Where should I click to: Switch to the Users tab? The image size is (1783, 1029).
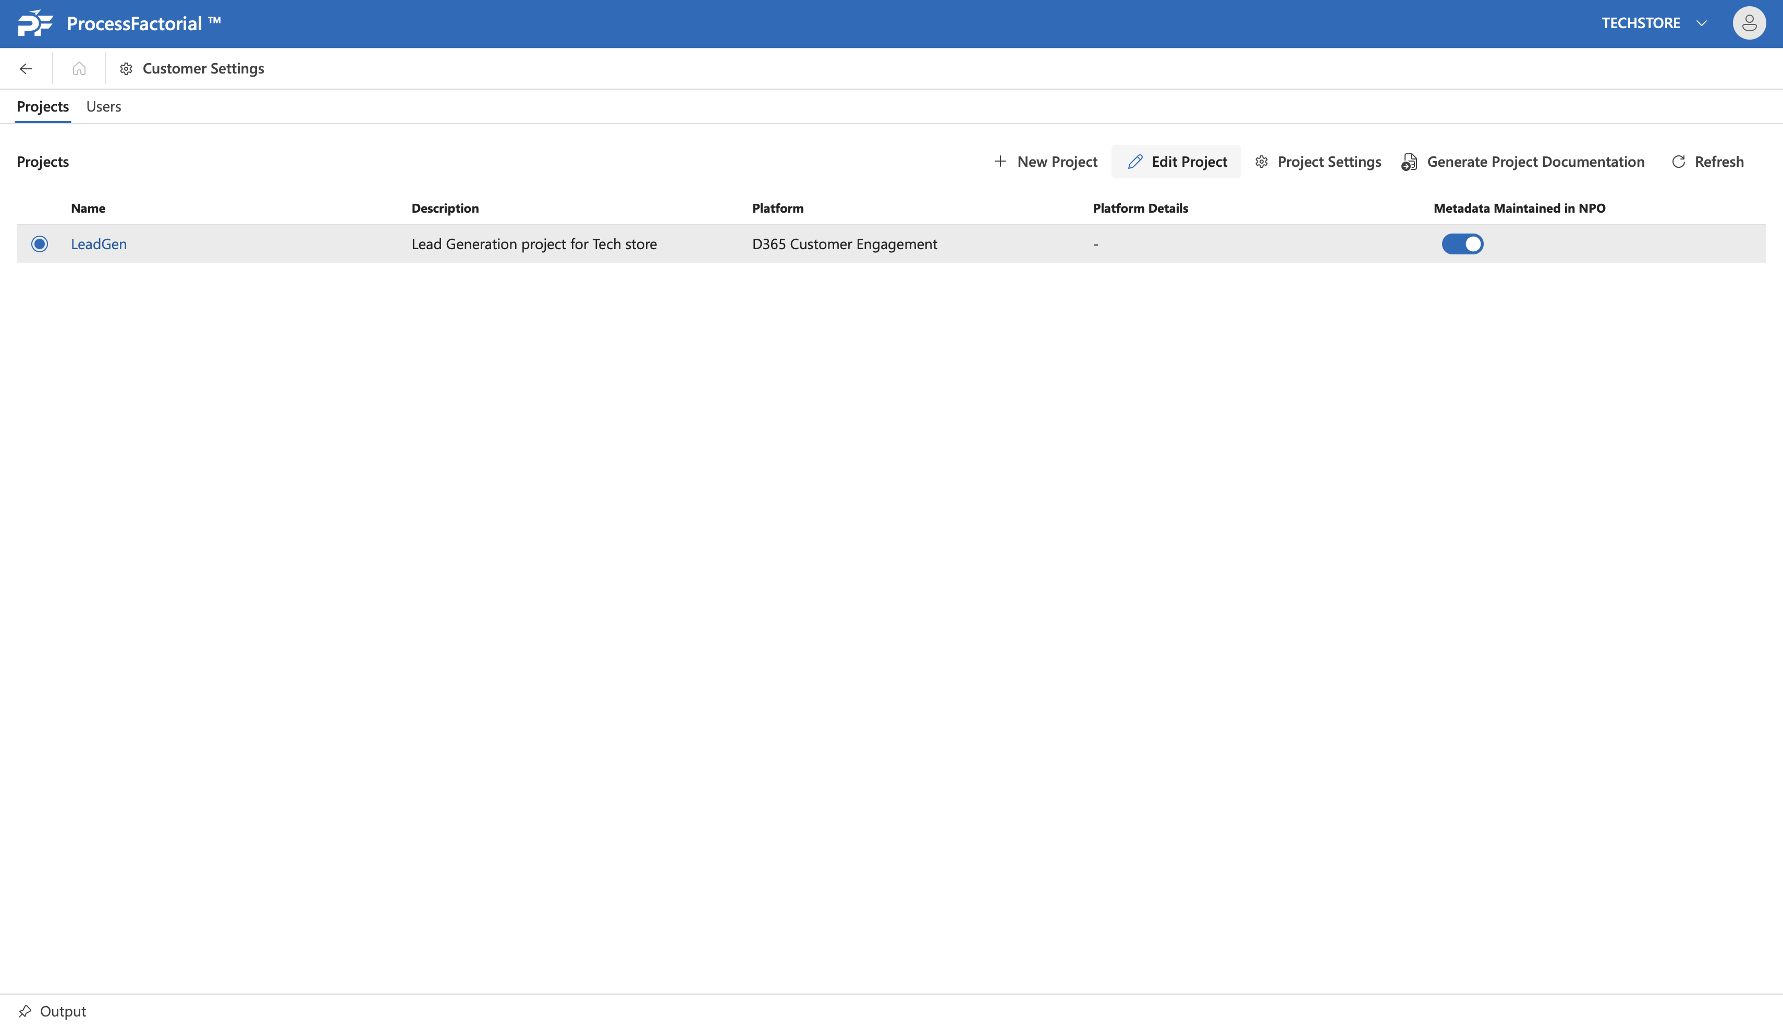click(x=103, y=107)
